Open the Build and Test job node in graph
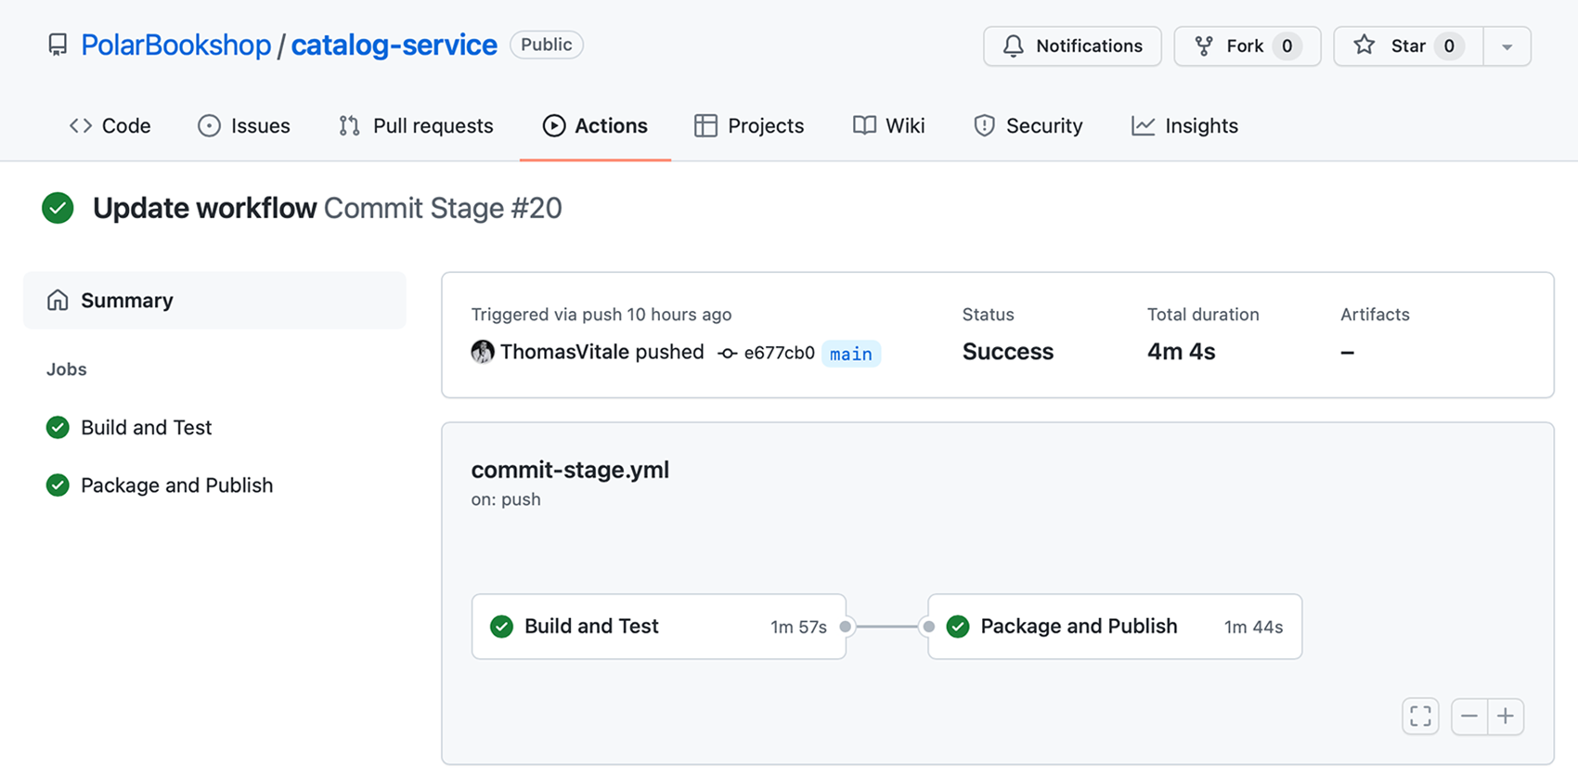This screenshot has width=1578, height=776. tap(659, 627)
